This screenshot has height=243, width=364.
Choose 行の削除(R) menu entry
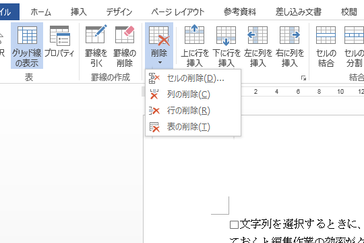[x=193, y=111]
